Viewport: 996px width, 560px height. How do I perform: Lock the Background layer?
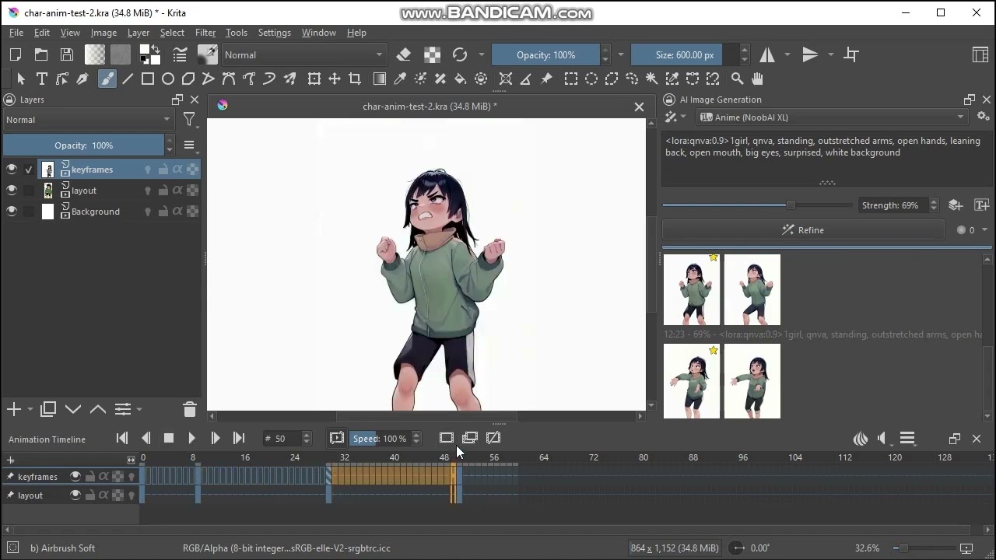[x=163, y=212]
